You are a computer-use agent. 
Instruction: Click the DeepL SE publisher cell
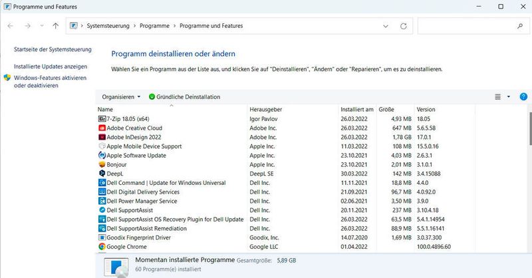(x=261, y=174)
